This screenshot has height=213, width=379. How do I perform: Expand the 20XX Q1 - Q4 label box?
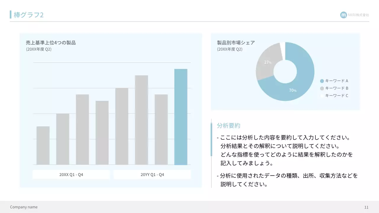point(71,174)
